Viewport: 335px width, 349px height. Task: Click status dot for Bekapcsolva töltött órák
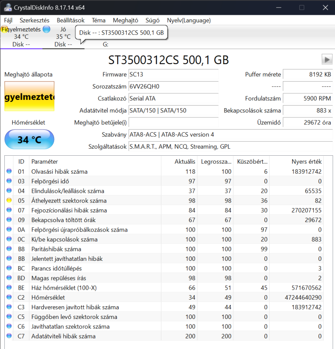9,220
